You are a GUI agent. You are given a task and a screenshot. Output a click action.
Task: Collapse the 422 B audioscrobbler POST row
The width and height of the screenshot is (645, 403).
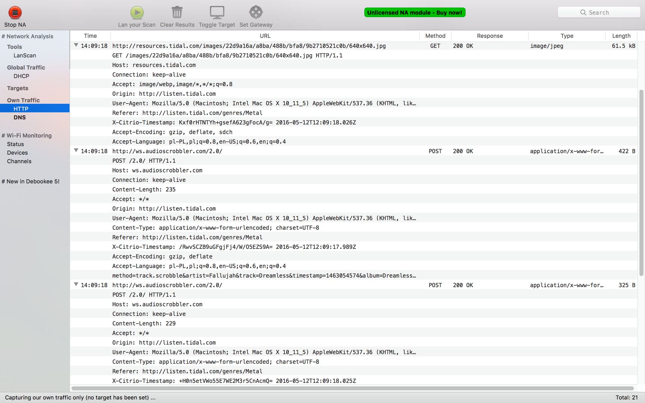point(76,151)
